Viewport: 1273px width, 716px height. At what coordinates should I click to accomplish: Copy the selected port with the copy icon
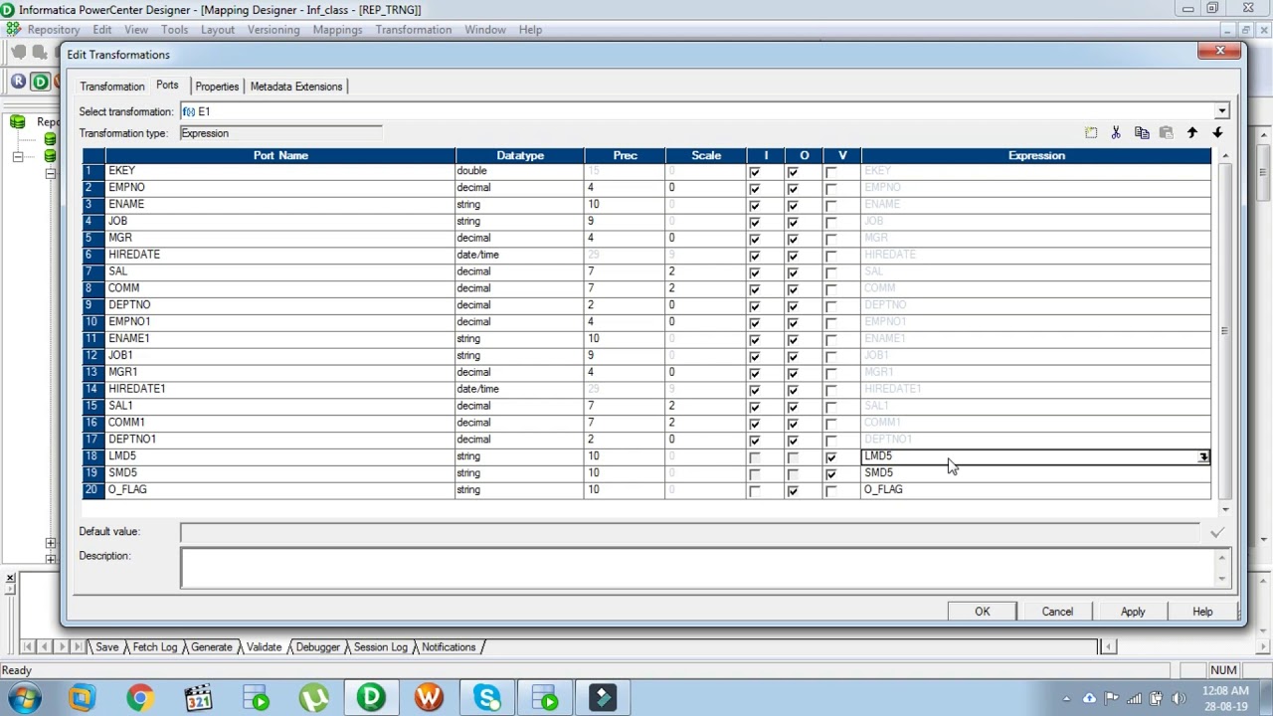coord(1142,133)
